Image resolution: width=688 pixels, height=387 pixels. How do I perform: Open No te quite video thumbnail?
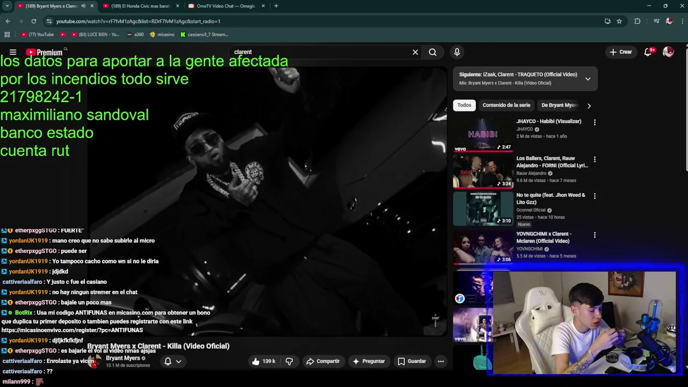tap(483, 209)
